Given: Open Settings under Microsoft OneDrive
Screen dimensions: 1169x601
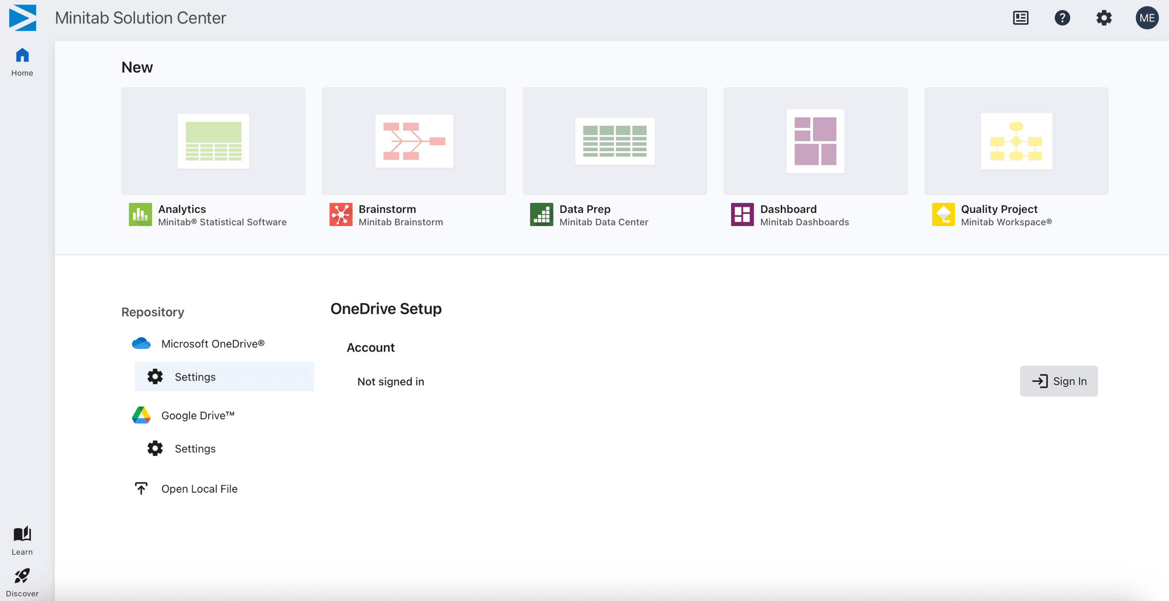Looking at the screenshot, I should tap(224, 376).
